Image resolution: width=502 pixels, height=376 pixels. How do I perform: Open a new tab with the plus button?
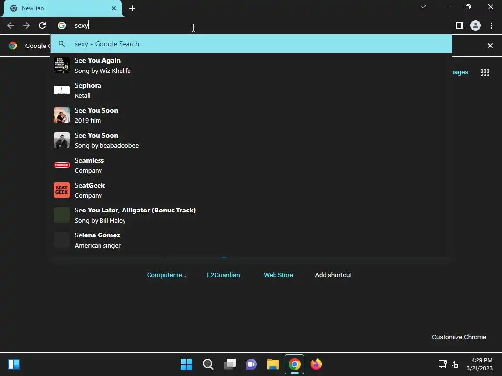(132, 8)
